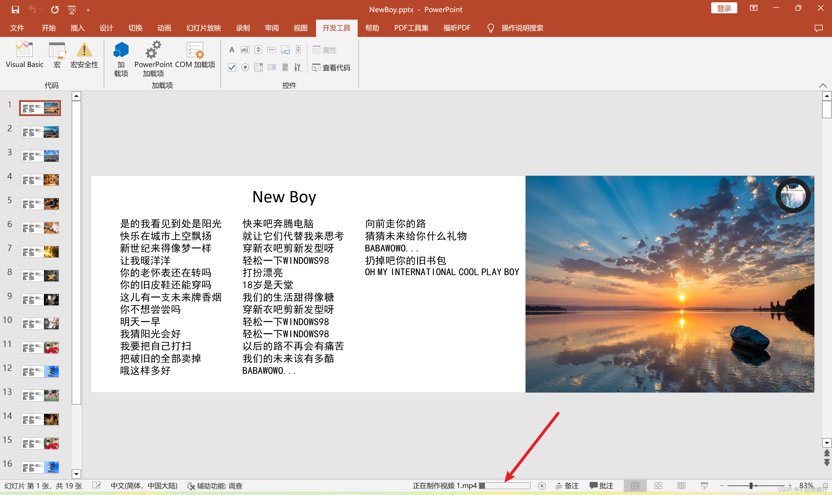Click View Code (查看代码) button
Viewport: 832px width, 495px height.
click(x=331, y=68)
